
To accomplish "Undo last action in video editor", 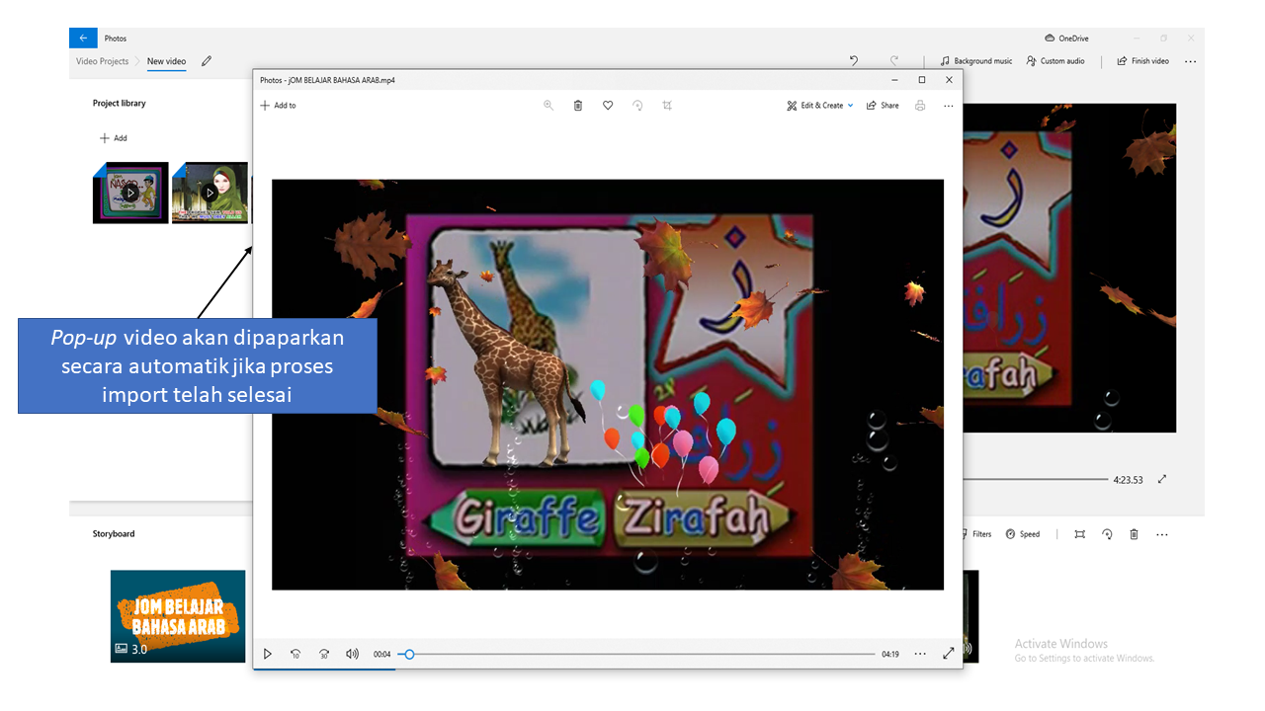I will click(x=854, y=61).
